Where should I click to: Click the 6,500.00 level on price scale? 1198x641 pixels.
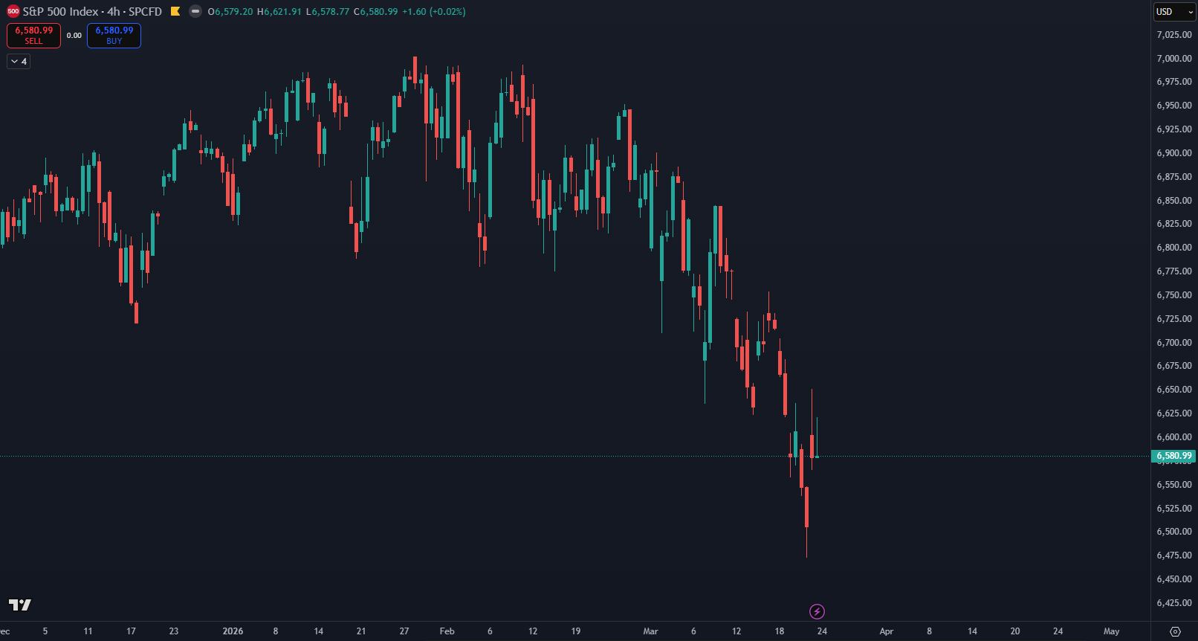point(1173,532)
